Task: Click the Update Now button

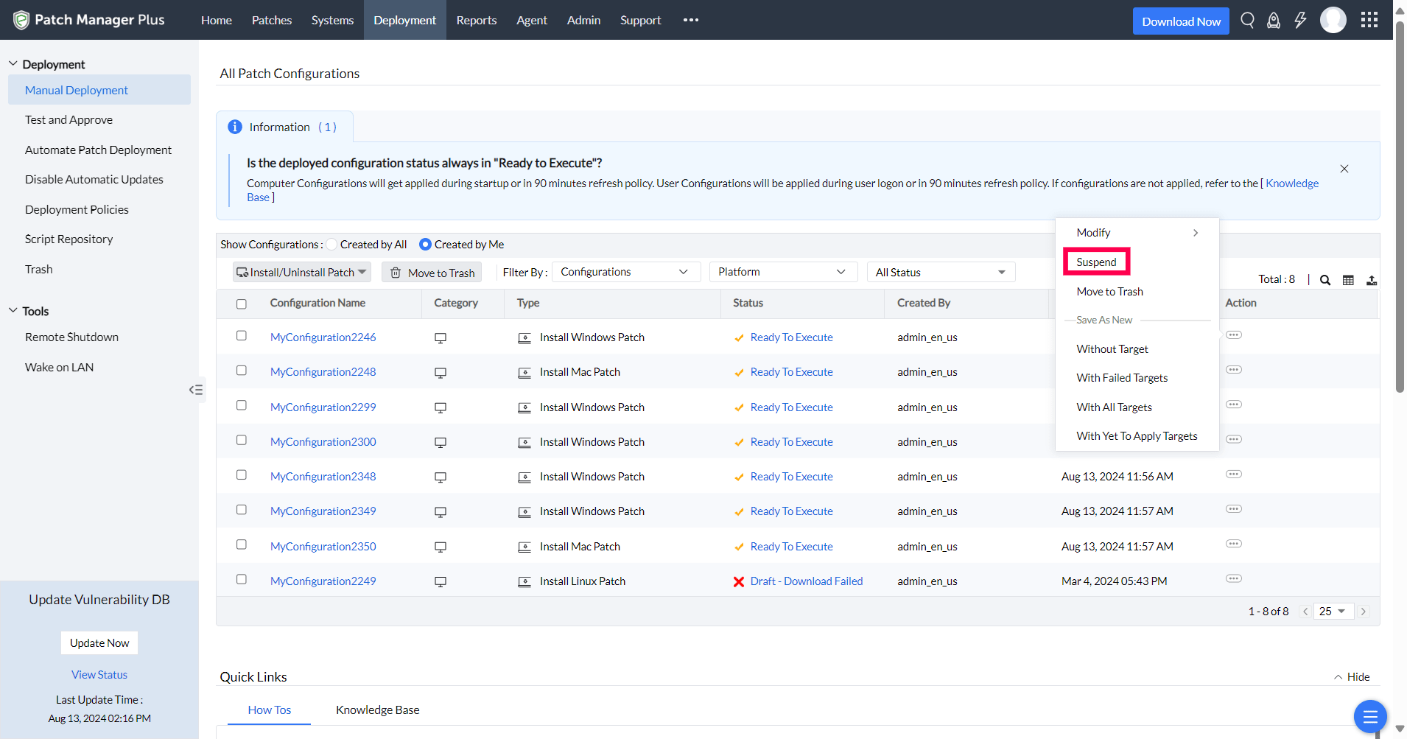Action: 99,642
